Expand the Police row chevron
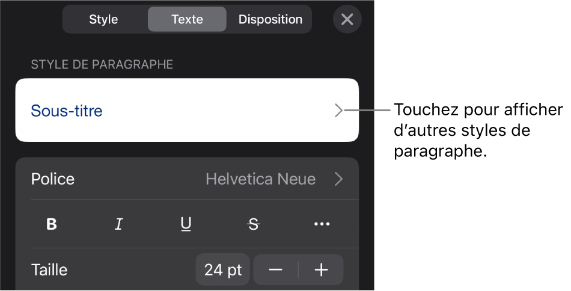Screen dimensions: 571x291 [339, 179]
